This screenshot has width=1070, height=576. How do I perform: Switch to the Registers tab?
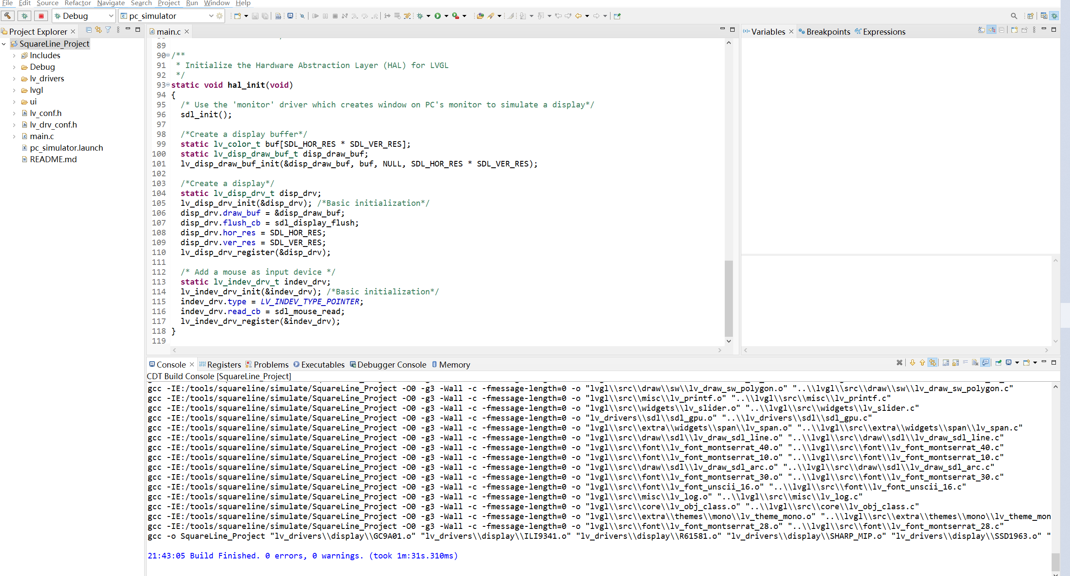coord(220,365)
